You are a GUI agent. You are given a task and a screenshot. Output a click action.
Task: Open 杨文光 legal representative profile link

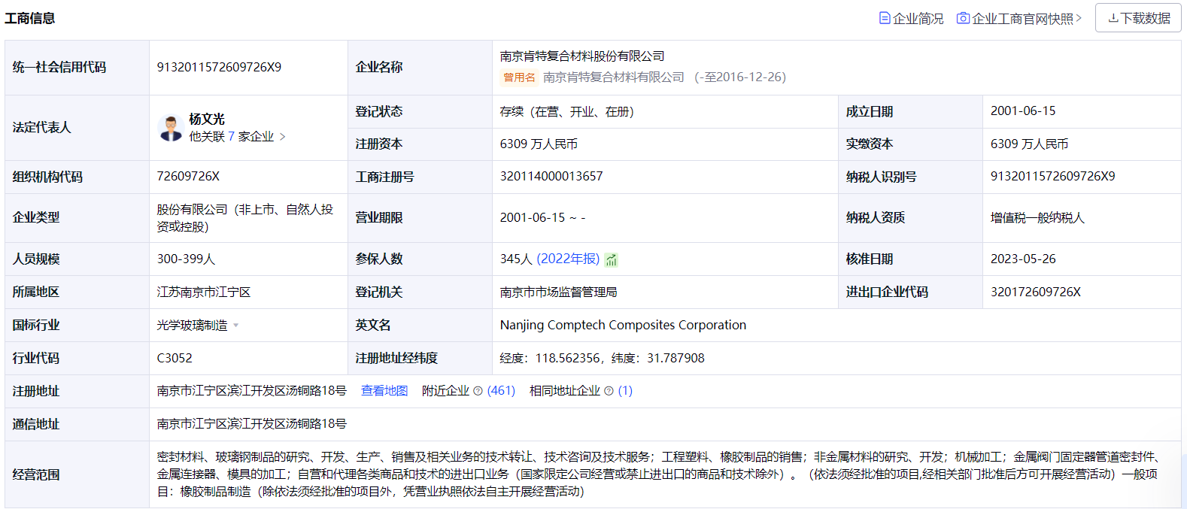point(207,119)
